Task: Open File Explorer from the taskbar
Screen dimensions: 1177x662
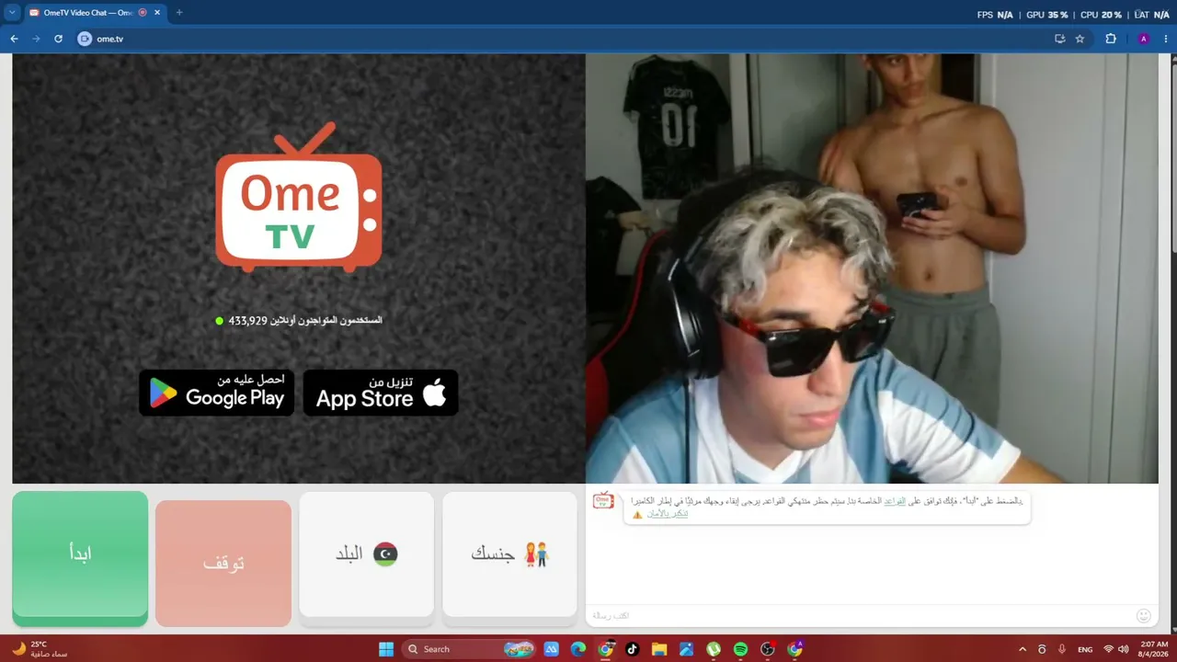Action: 659,649
